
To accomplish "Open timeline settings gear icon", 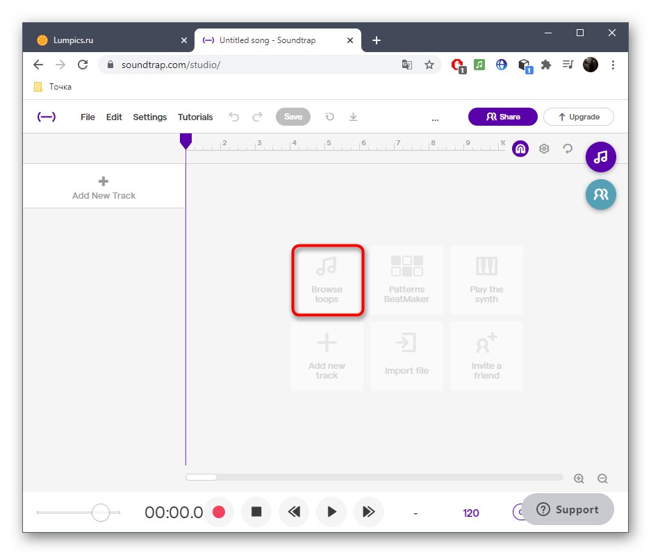I will (544, 148).
